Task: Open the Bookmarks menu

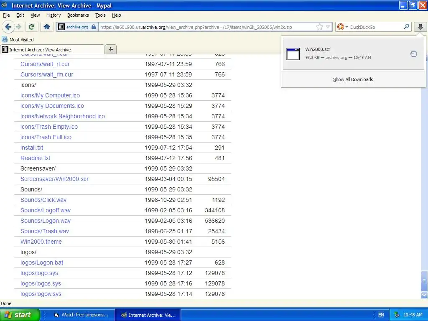Action: point(78,15)
